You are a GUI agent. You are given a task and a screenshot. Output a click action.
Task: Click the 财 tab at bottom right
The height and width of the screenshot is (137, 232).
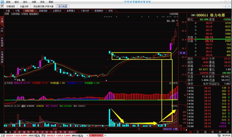[220, 132]
